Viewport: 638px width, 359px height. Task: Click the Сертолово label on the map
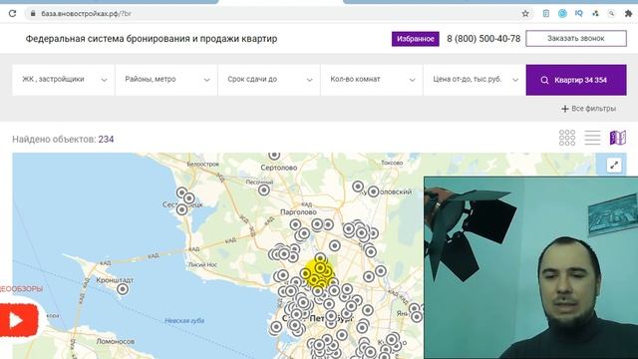pyautogui.click(x=279, y=168)
